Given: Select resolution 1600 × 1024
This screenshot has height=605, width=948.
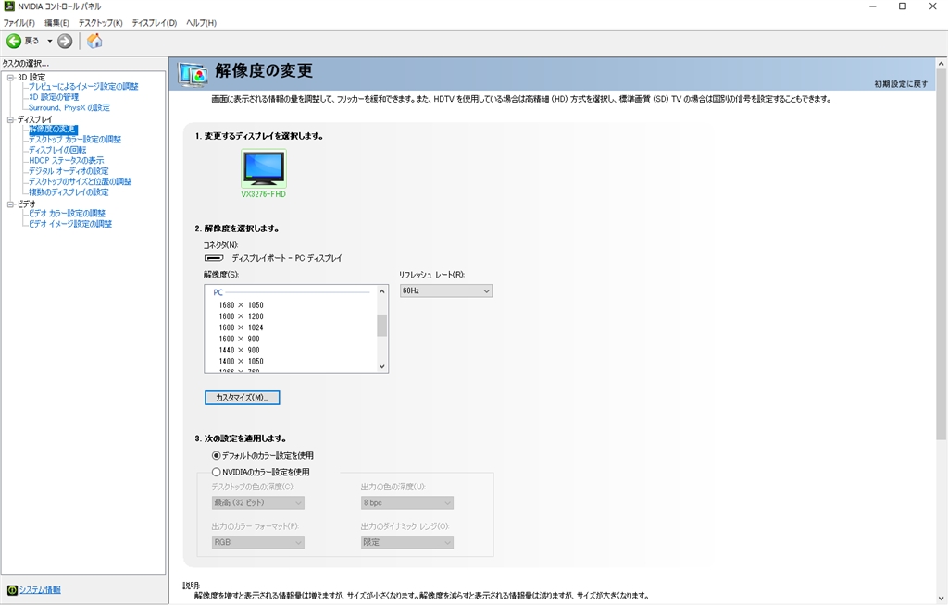Looking at the screenshot, I should click(242, 327).
